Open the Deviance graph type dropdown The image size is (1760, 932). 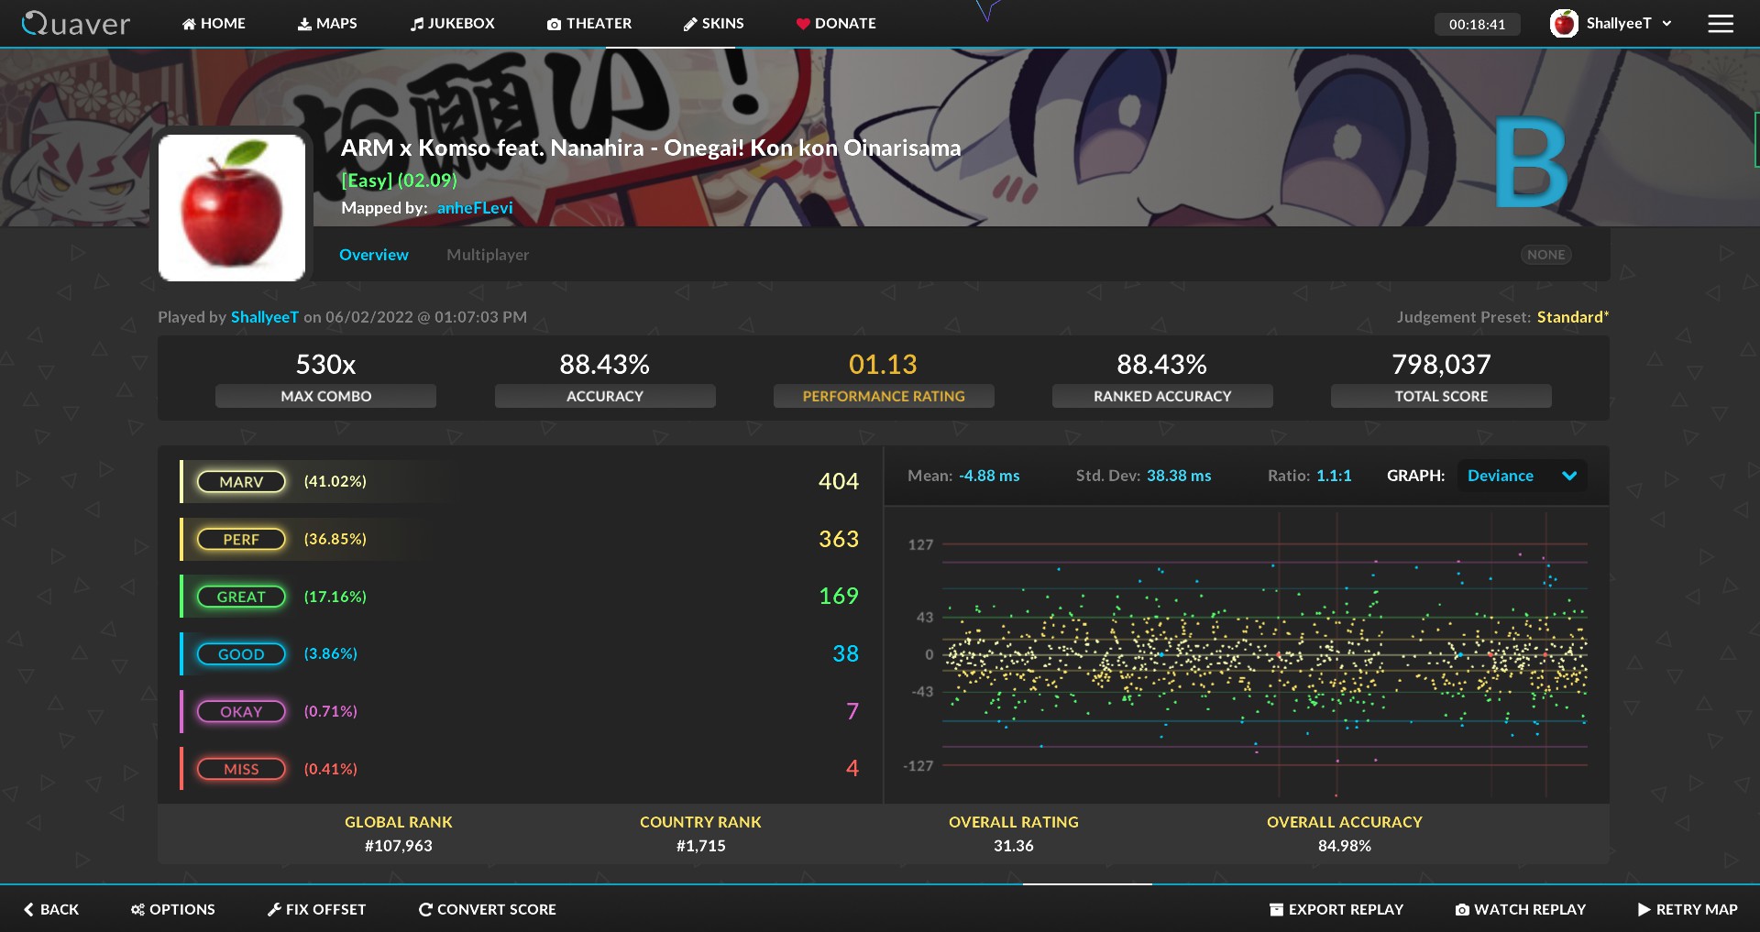[1522, 476]
